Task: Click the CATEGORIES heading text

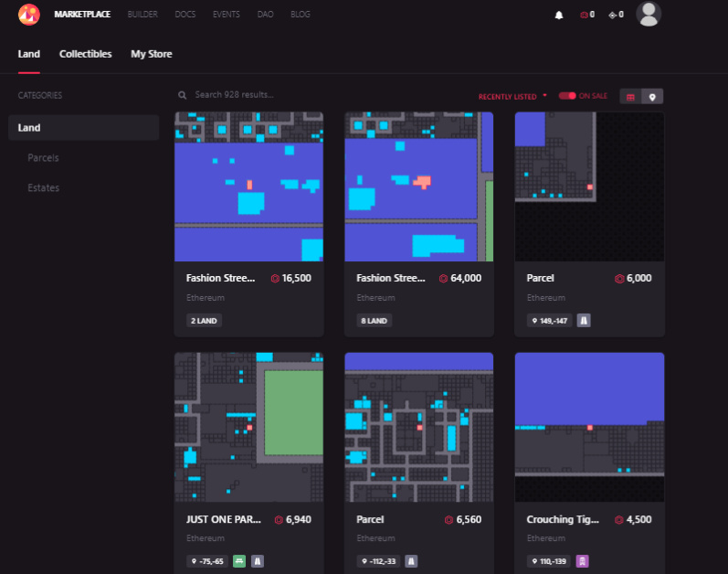Action: click(40, 96)
